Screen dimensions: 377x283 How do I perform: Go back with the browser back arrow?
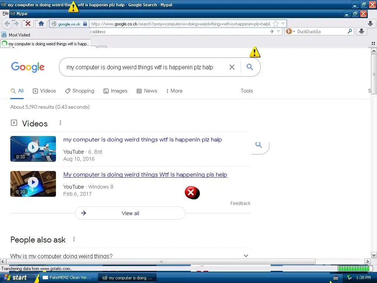[x=7, y=24]
